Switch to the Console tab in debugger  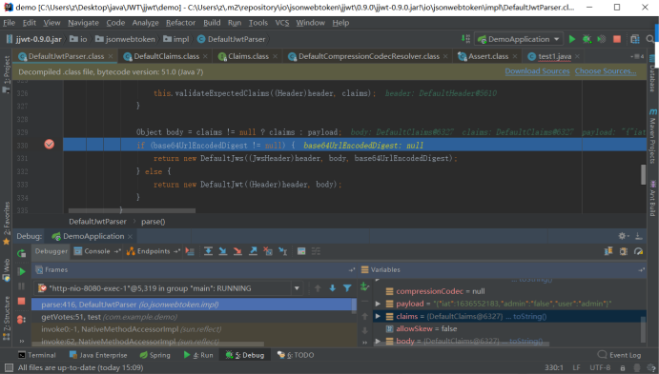point(96,251)
